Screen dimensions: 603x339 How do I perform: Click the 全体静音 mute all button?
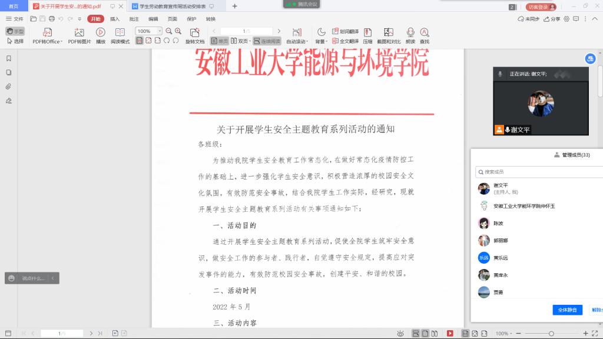pos(567,310)
